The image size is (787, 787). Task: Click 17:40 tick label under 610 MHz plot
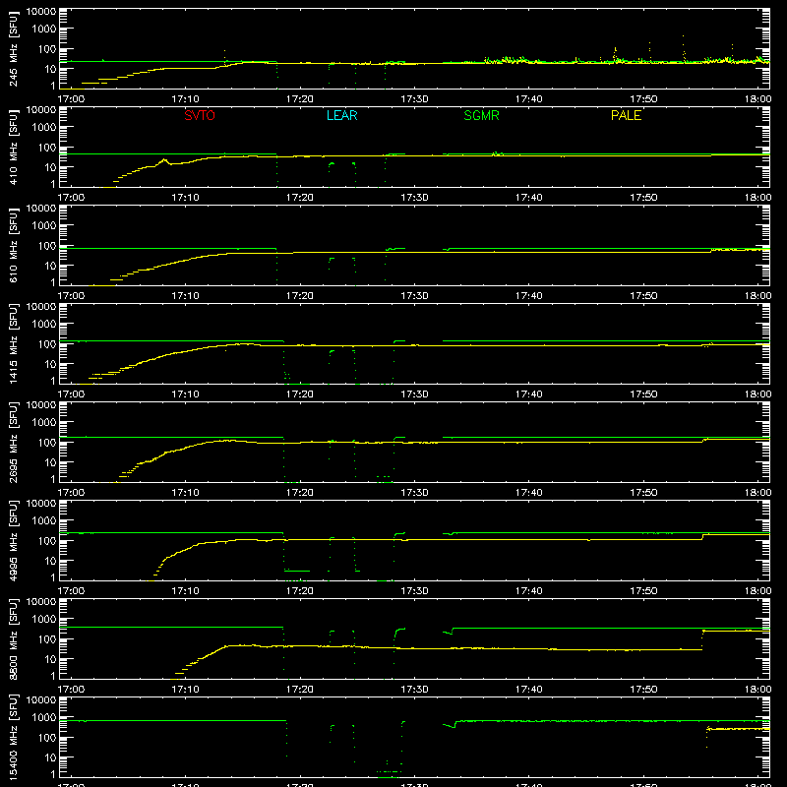[529, 296]
